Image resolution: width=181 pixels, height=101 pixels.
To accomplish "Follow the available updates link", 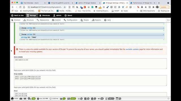I will [132, 49].
